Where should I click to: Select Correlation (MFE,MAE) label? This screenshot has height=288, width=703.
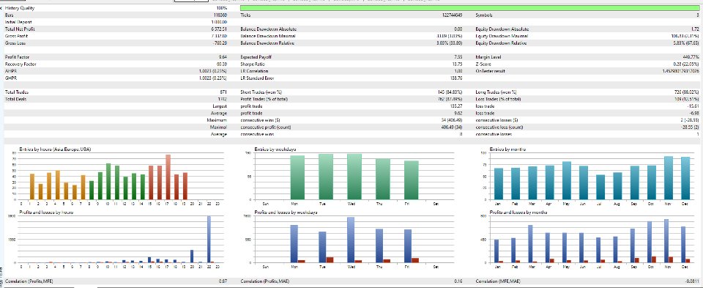pyautogui.click(x=498, y=281)
